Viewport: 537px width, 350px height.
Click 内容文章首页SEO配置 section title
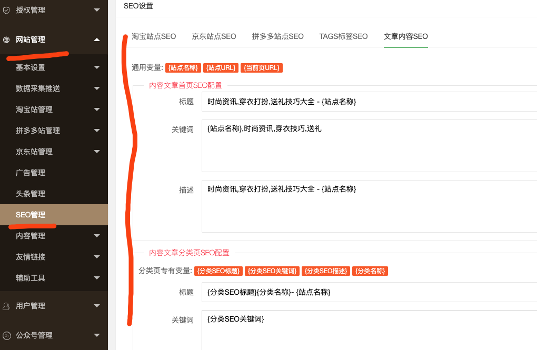click(186, 85)
